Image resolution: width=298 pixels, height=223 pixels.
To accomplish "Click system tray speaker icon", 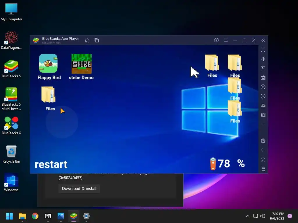I will pos(263,216).
